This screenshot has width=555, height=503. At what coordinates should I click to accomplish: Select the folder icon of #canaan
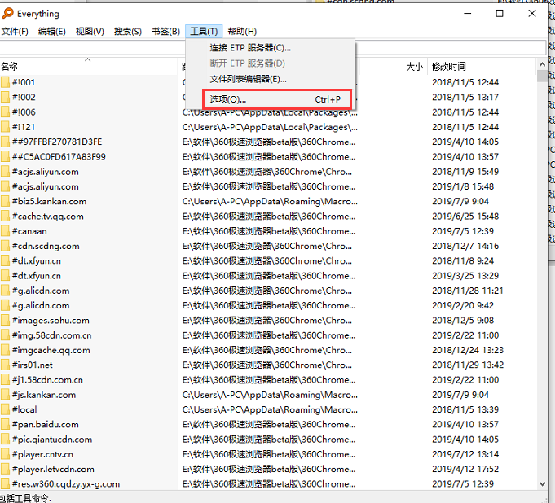(x=5, y=231)
